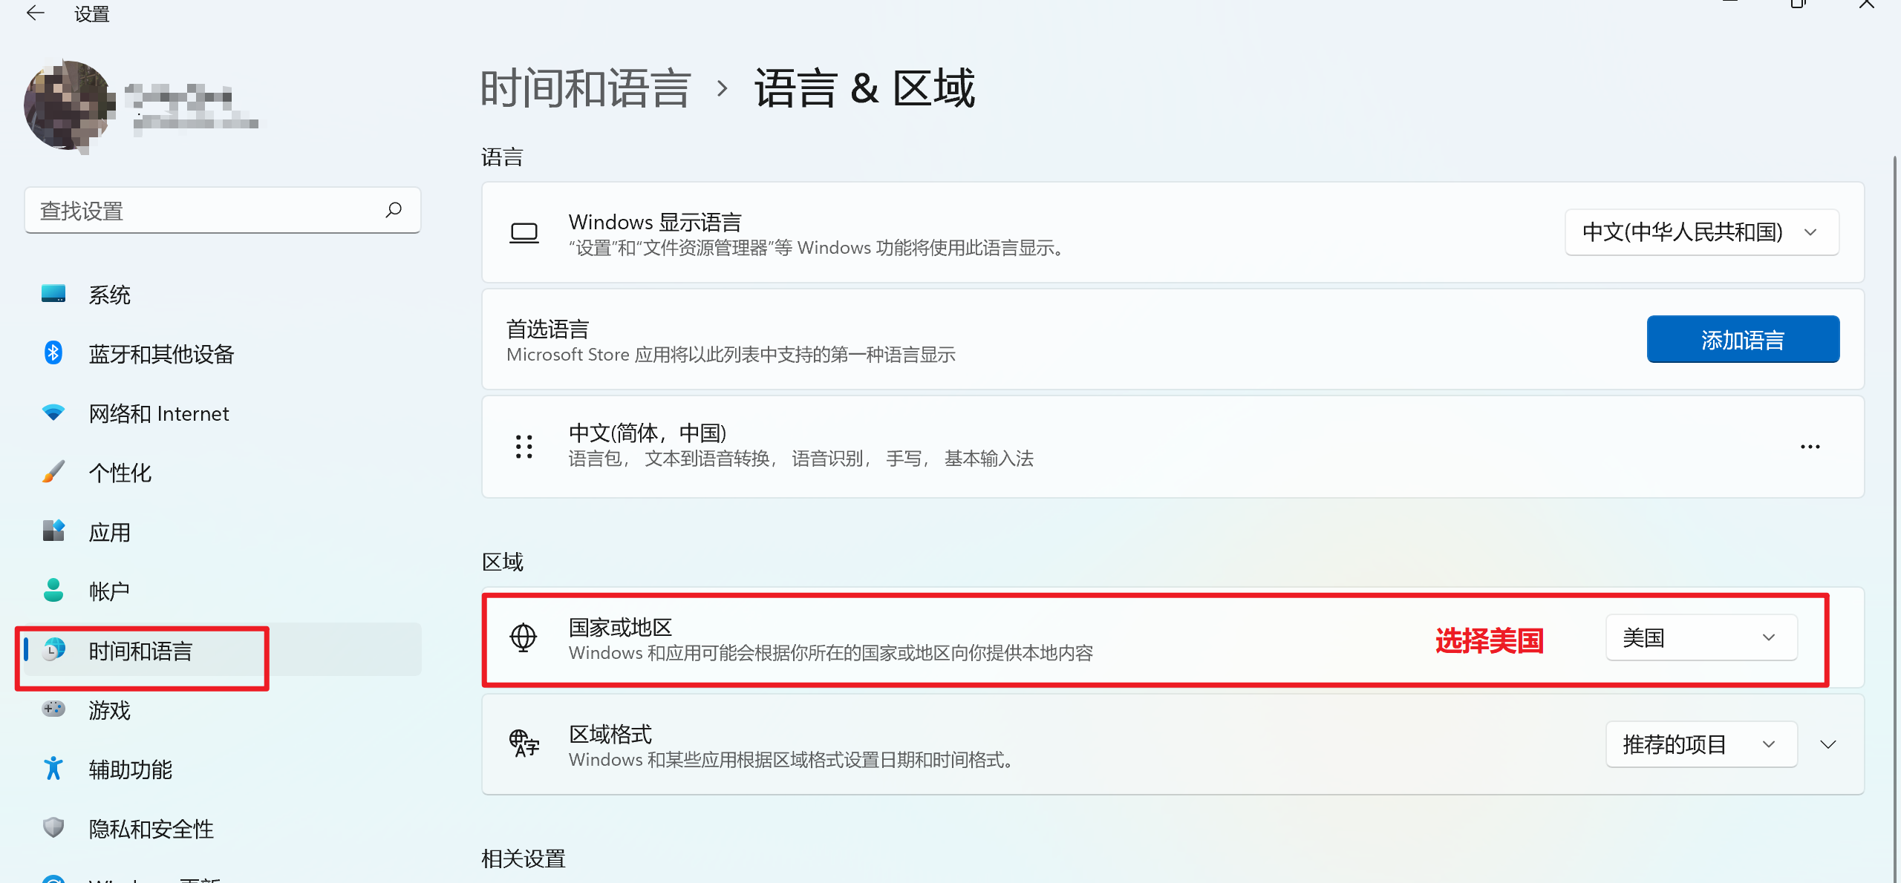Screen dimensions: 1901x883
Task: Select the Bluetooth icon for 蓝牙和其他设备
Action: coord(53,352)
